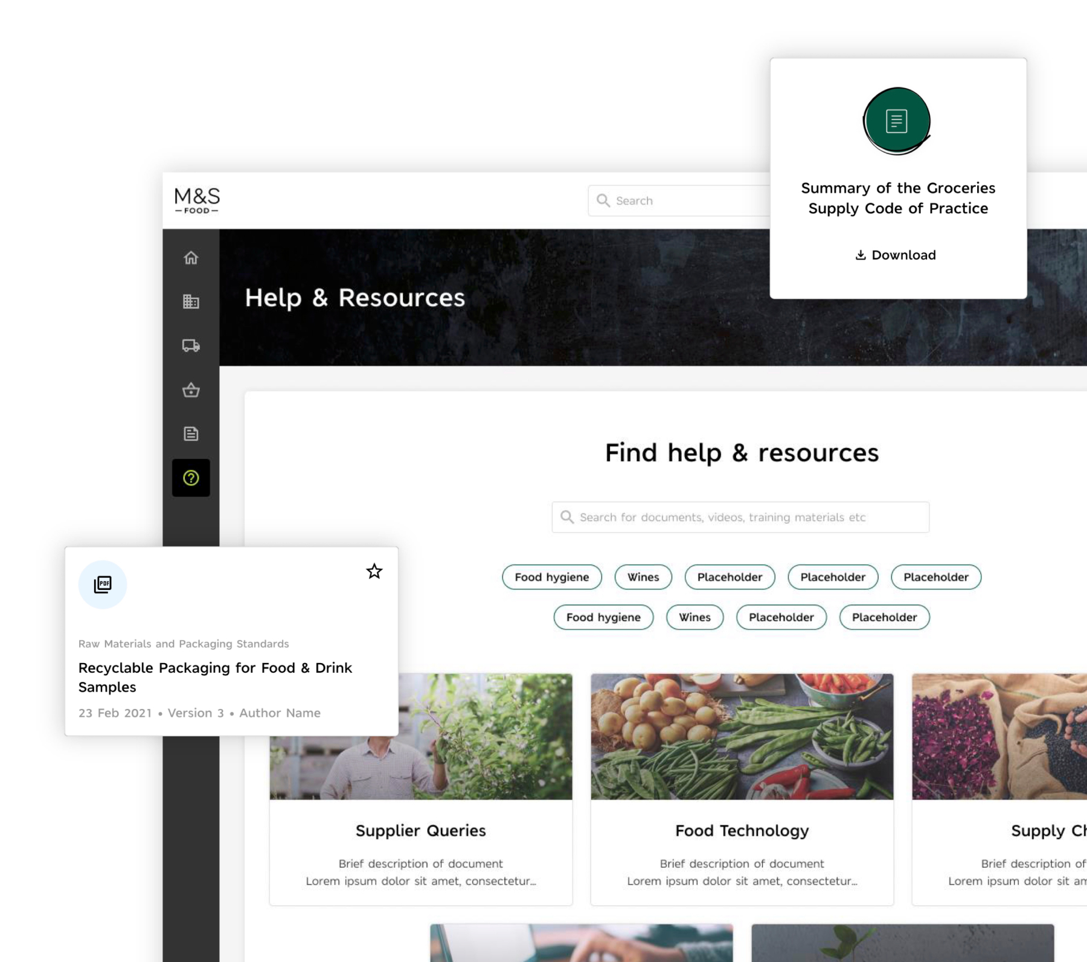Open the Home sidebar icon

191,258
